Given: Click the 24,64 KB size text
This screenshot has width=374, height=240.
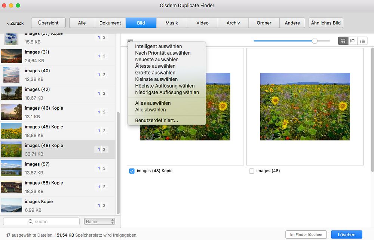Looking at the screenshot, I should [x=34, y=61].
